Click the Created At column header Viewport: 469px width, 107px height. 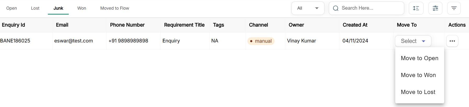coord(355,25)
